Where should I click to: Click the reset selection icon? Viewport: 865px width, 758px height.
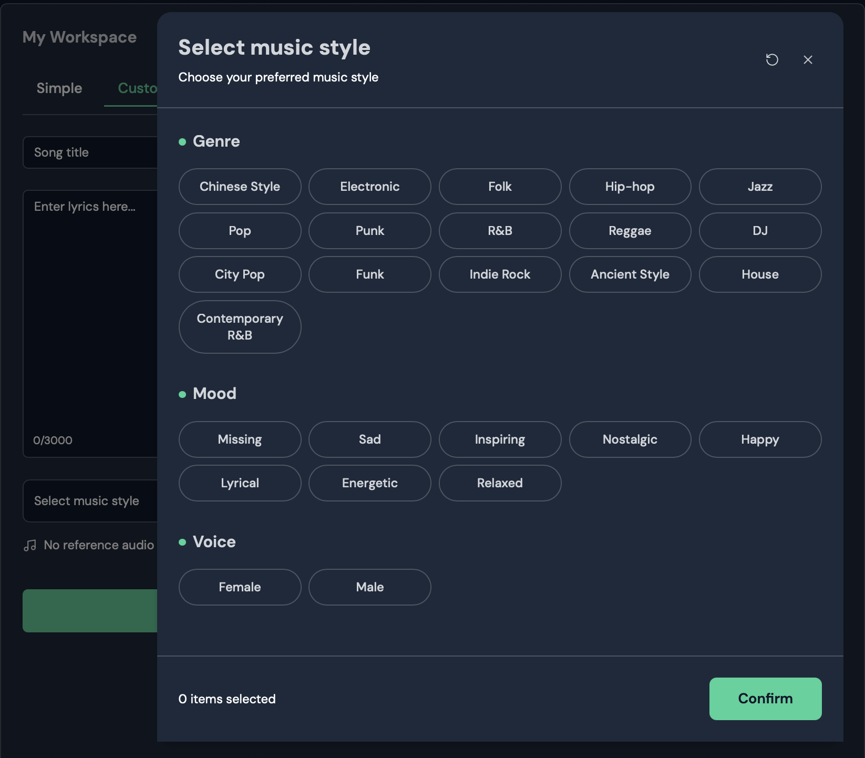pos(771,60)
